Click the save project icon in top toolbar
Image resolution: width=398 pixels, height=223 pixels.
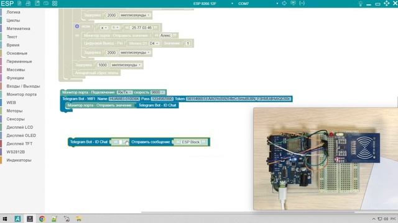point(37,3)
